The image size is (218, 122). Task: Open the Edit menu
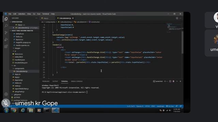[15, 14]
